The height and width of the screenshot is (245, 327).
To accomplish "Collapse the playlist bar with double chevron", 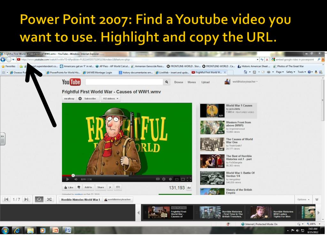I will pos(317,199).
